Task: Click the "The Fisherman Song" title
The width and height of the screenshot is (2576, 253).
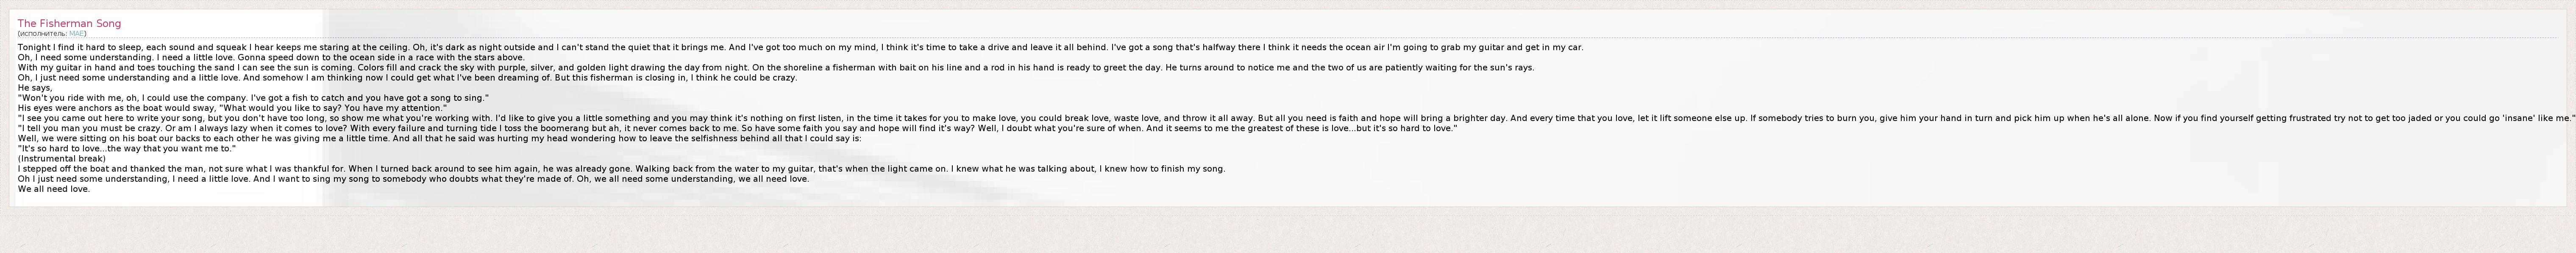Action: (69, 23)
